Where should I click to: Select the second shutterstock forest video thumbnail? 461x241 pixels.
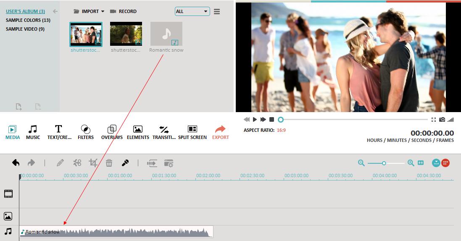(126, 34)
